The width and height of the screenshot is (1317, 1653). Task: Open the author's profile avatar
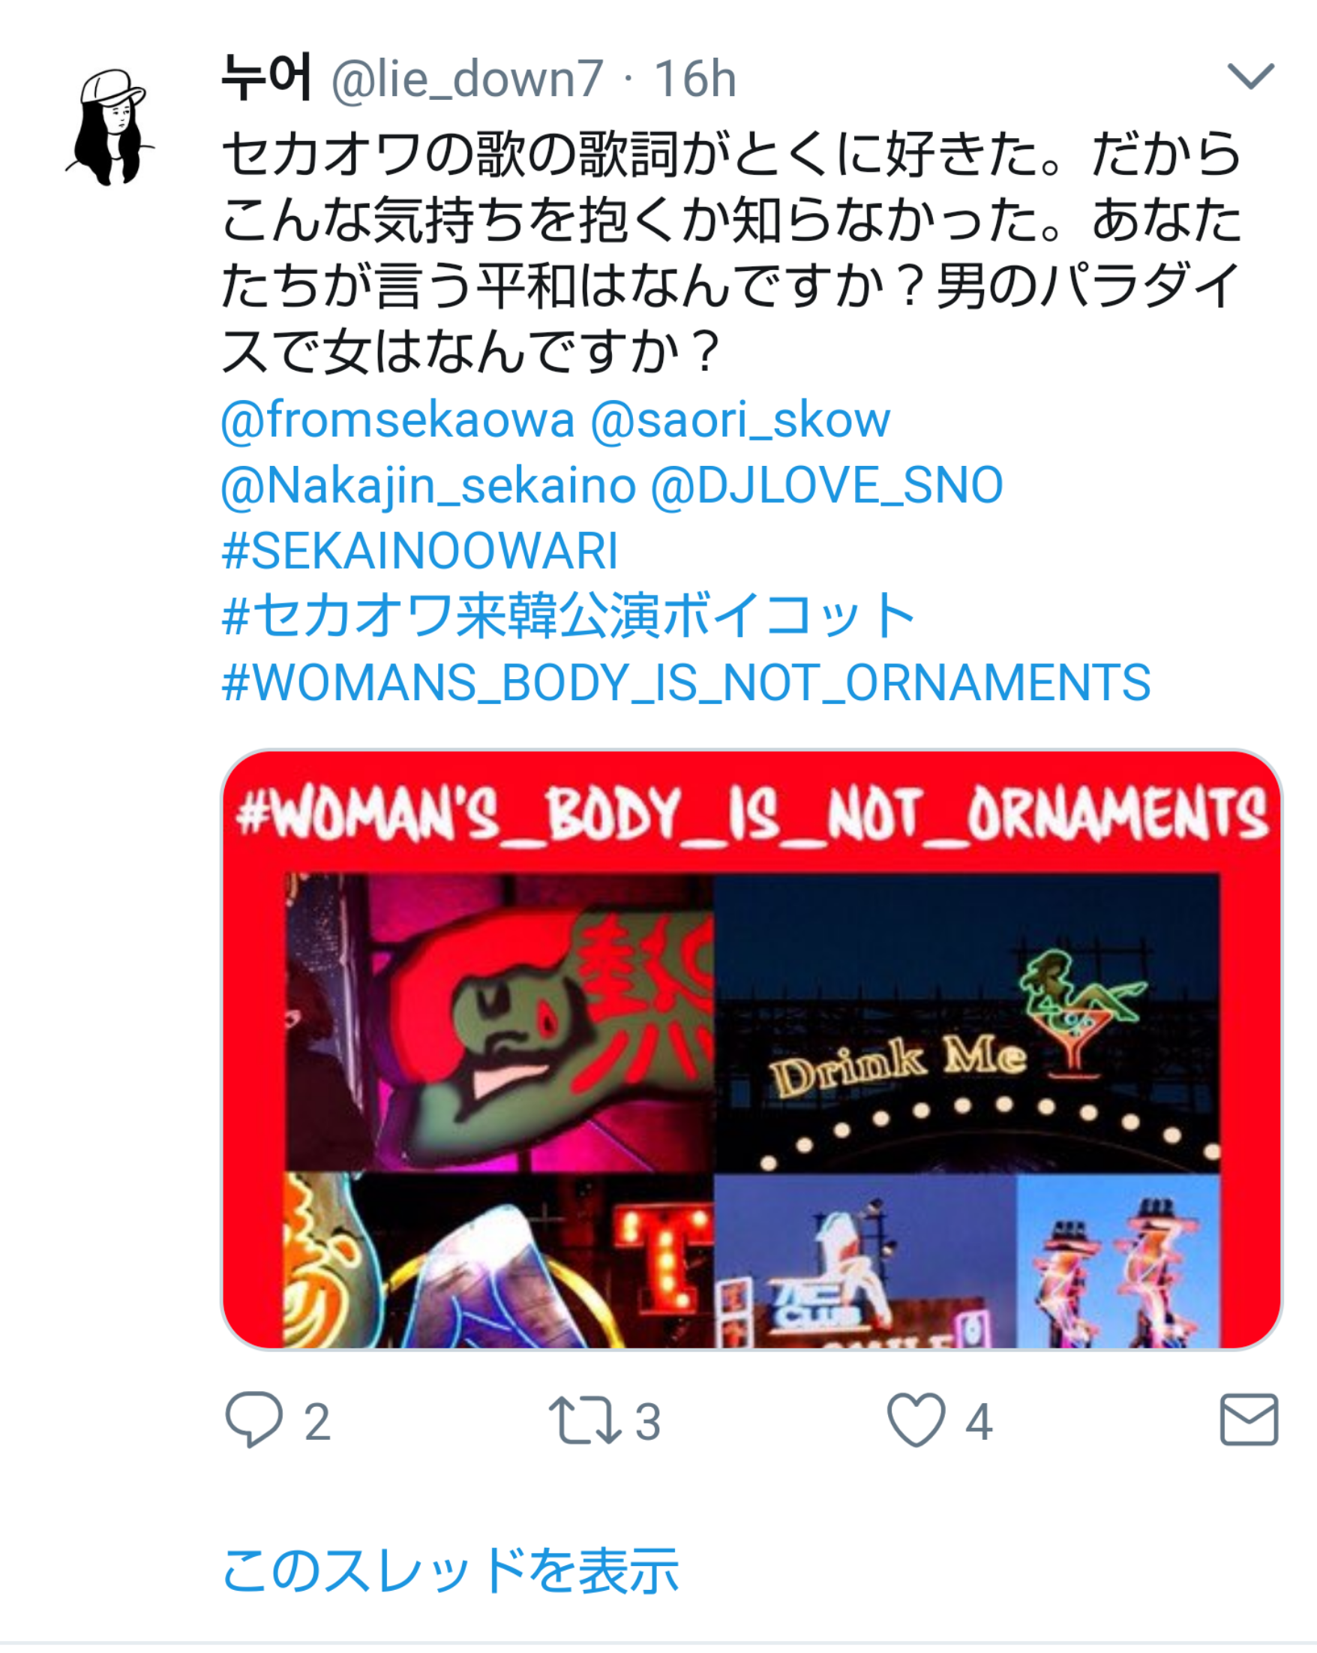tap(110, 128)
